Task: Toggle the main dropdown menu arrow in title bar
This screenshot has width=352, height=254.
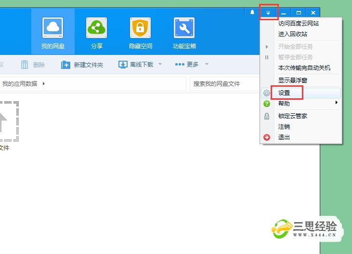Action: 268,13
